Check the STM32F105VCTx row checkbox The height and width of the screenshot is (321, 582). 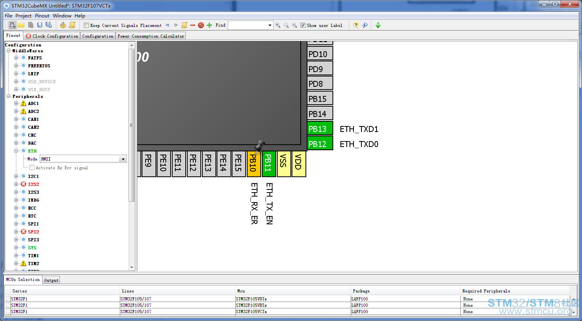pyautogui.click(x=8, y=311)
